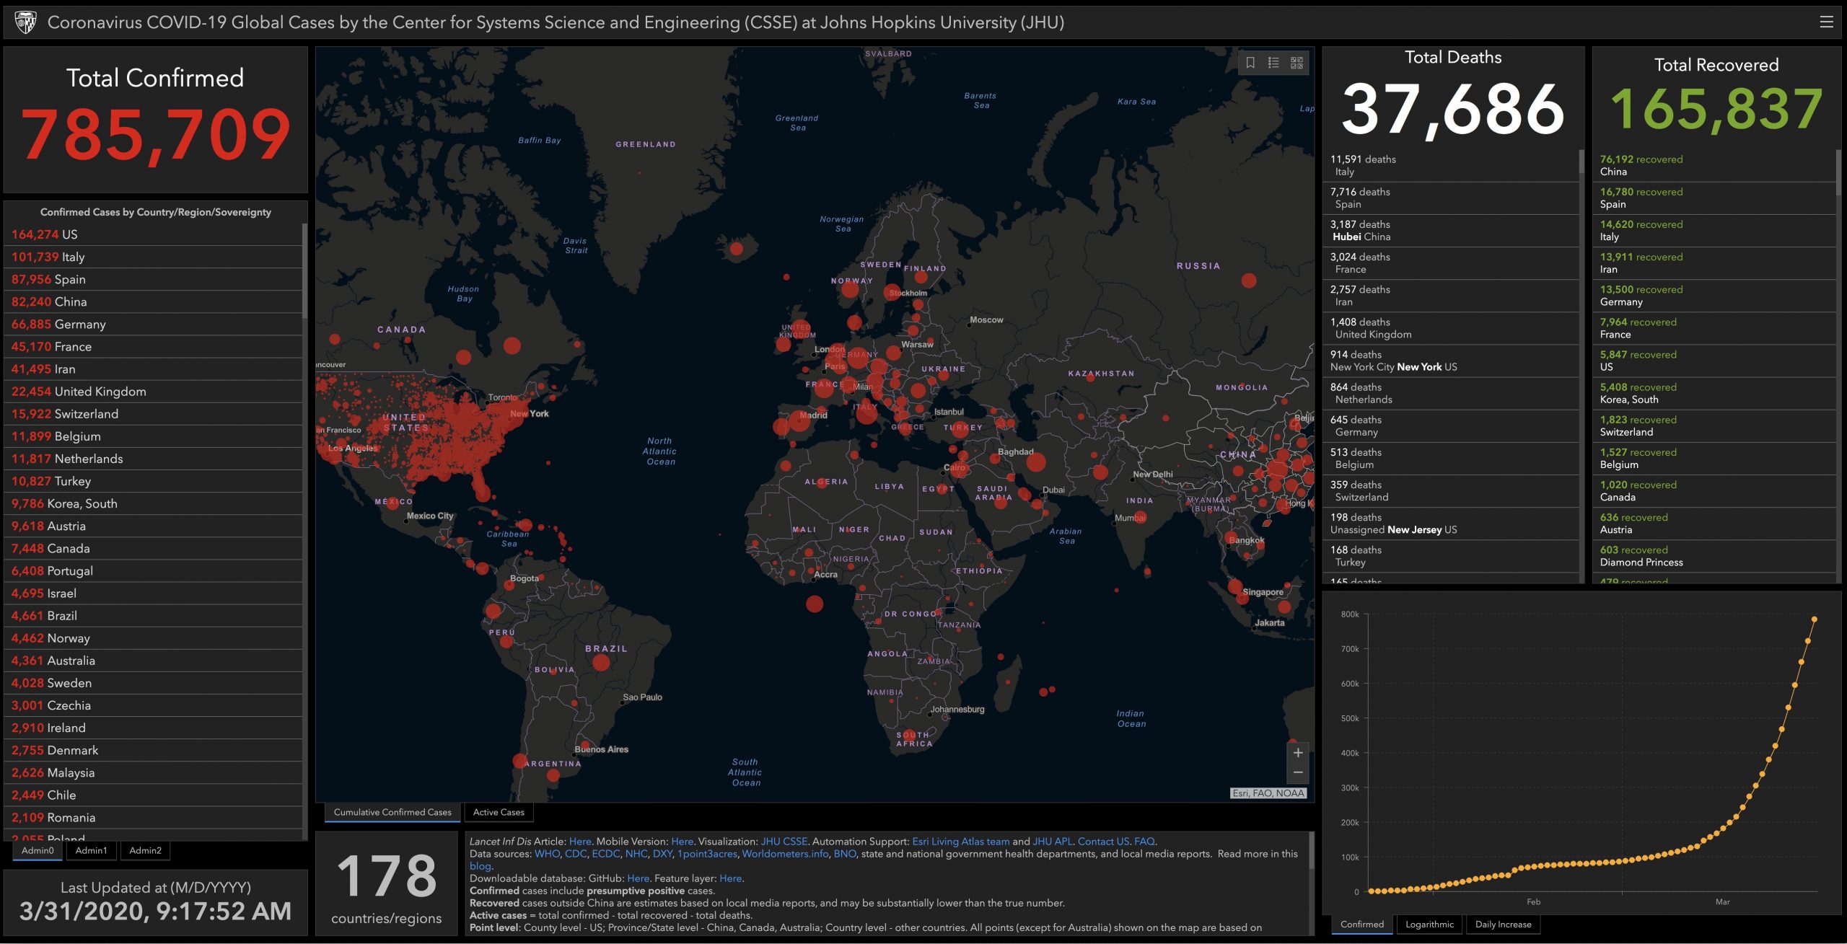1847x944 pixels.
Task: Switch chart to Daily Increase tab
Action: point(1503,925)
